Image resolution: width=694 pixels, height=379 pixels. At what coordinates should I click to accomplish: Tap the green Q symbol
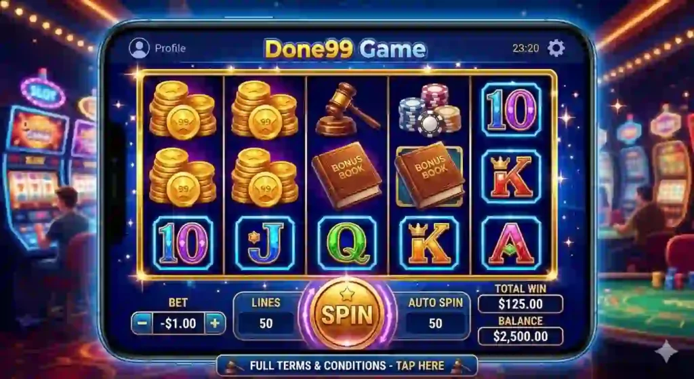[x=348, y=243]
